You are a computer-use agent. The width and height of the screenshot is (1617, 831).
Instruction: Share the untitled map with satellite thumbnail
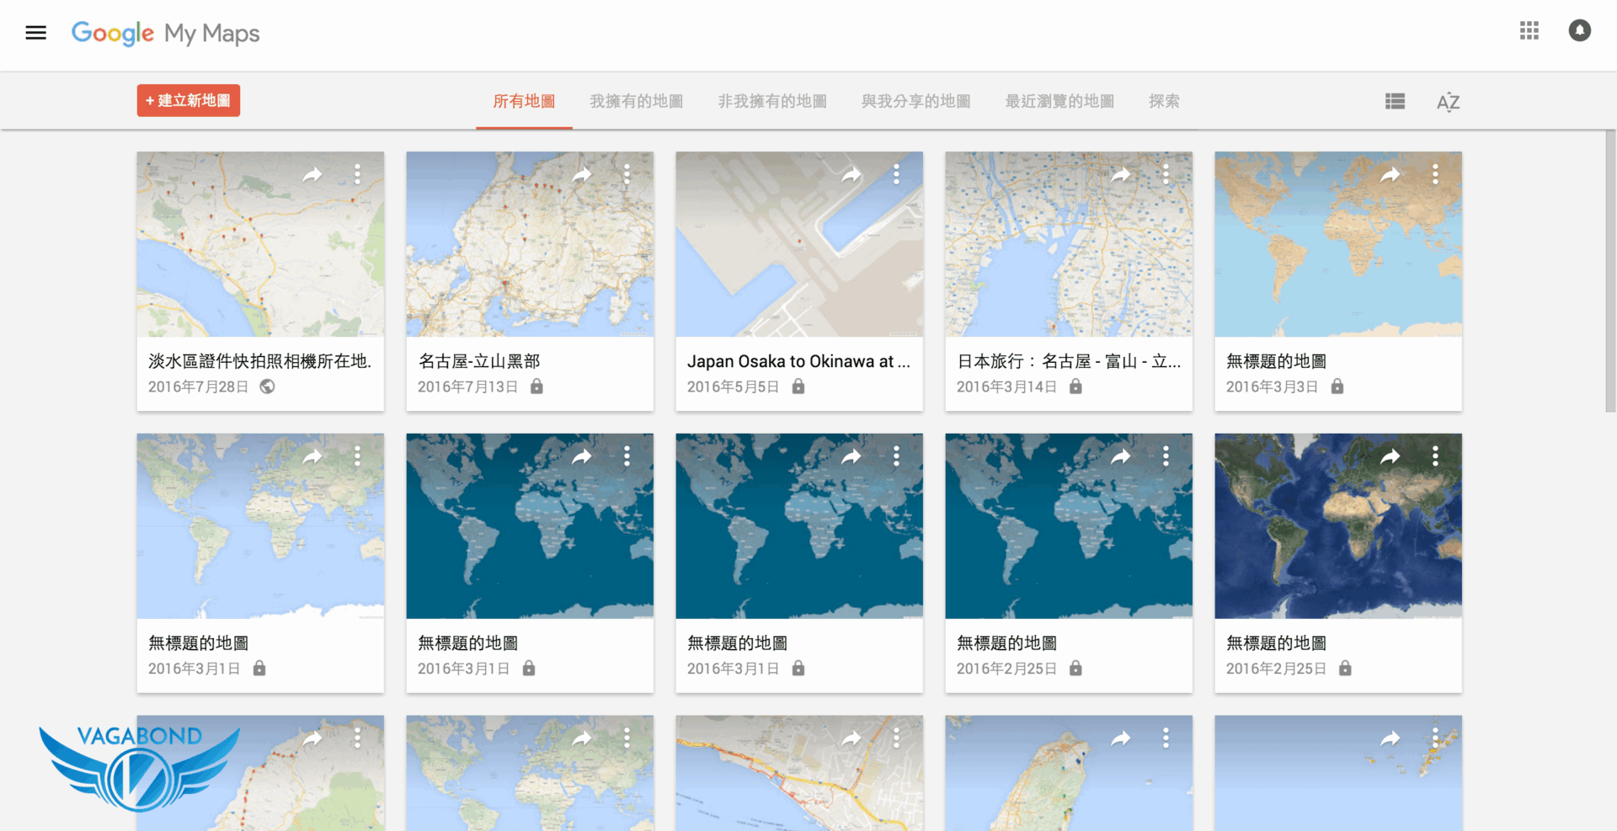1390,456
